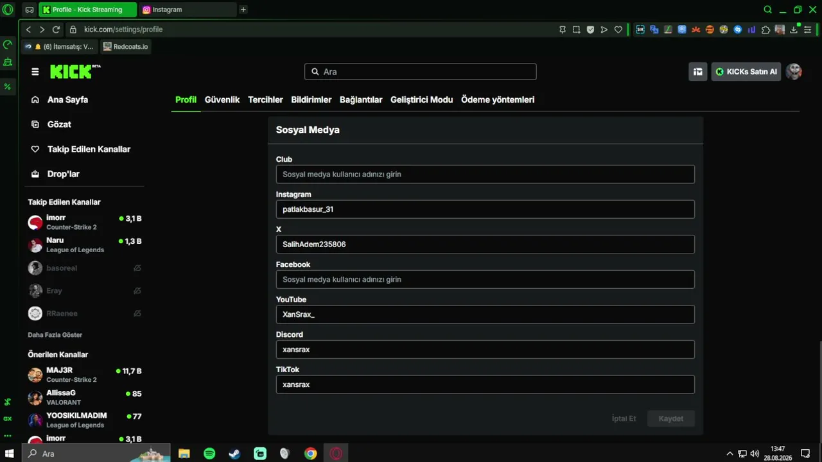This screenshot has height=462, width=822.
Task: Open the Shazam extension icon
Action: (x=738, y=30)
